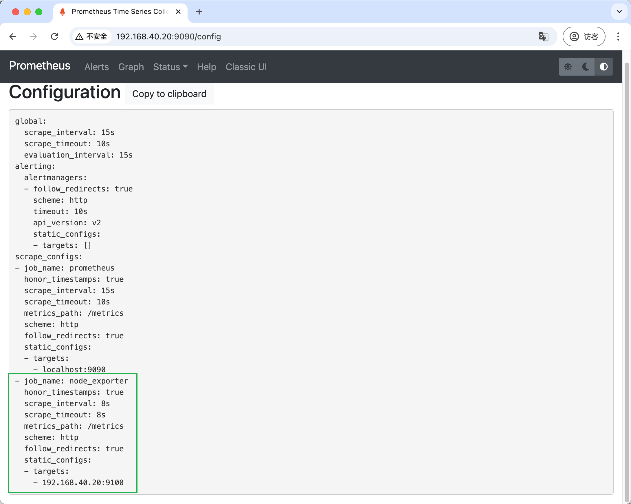The height and width of the screenshot is (504, 631).
Task: Open a new browser tab
Action: pyautogui.click(x=199, y=12)
